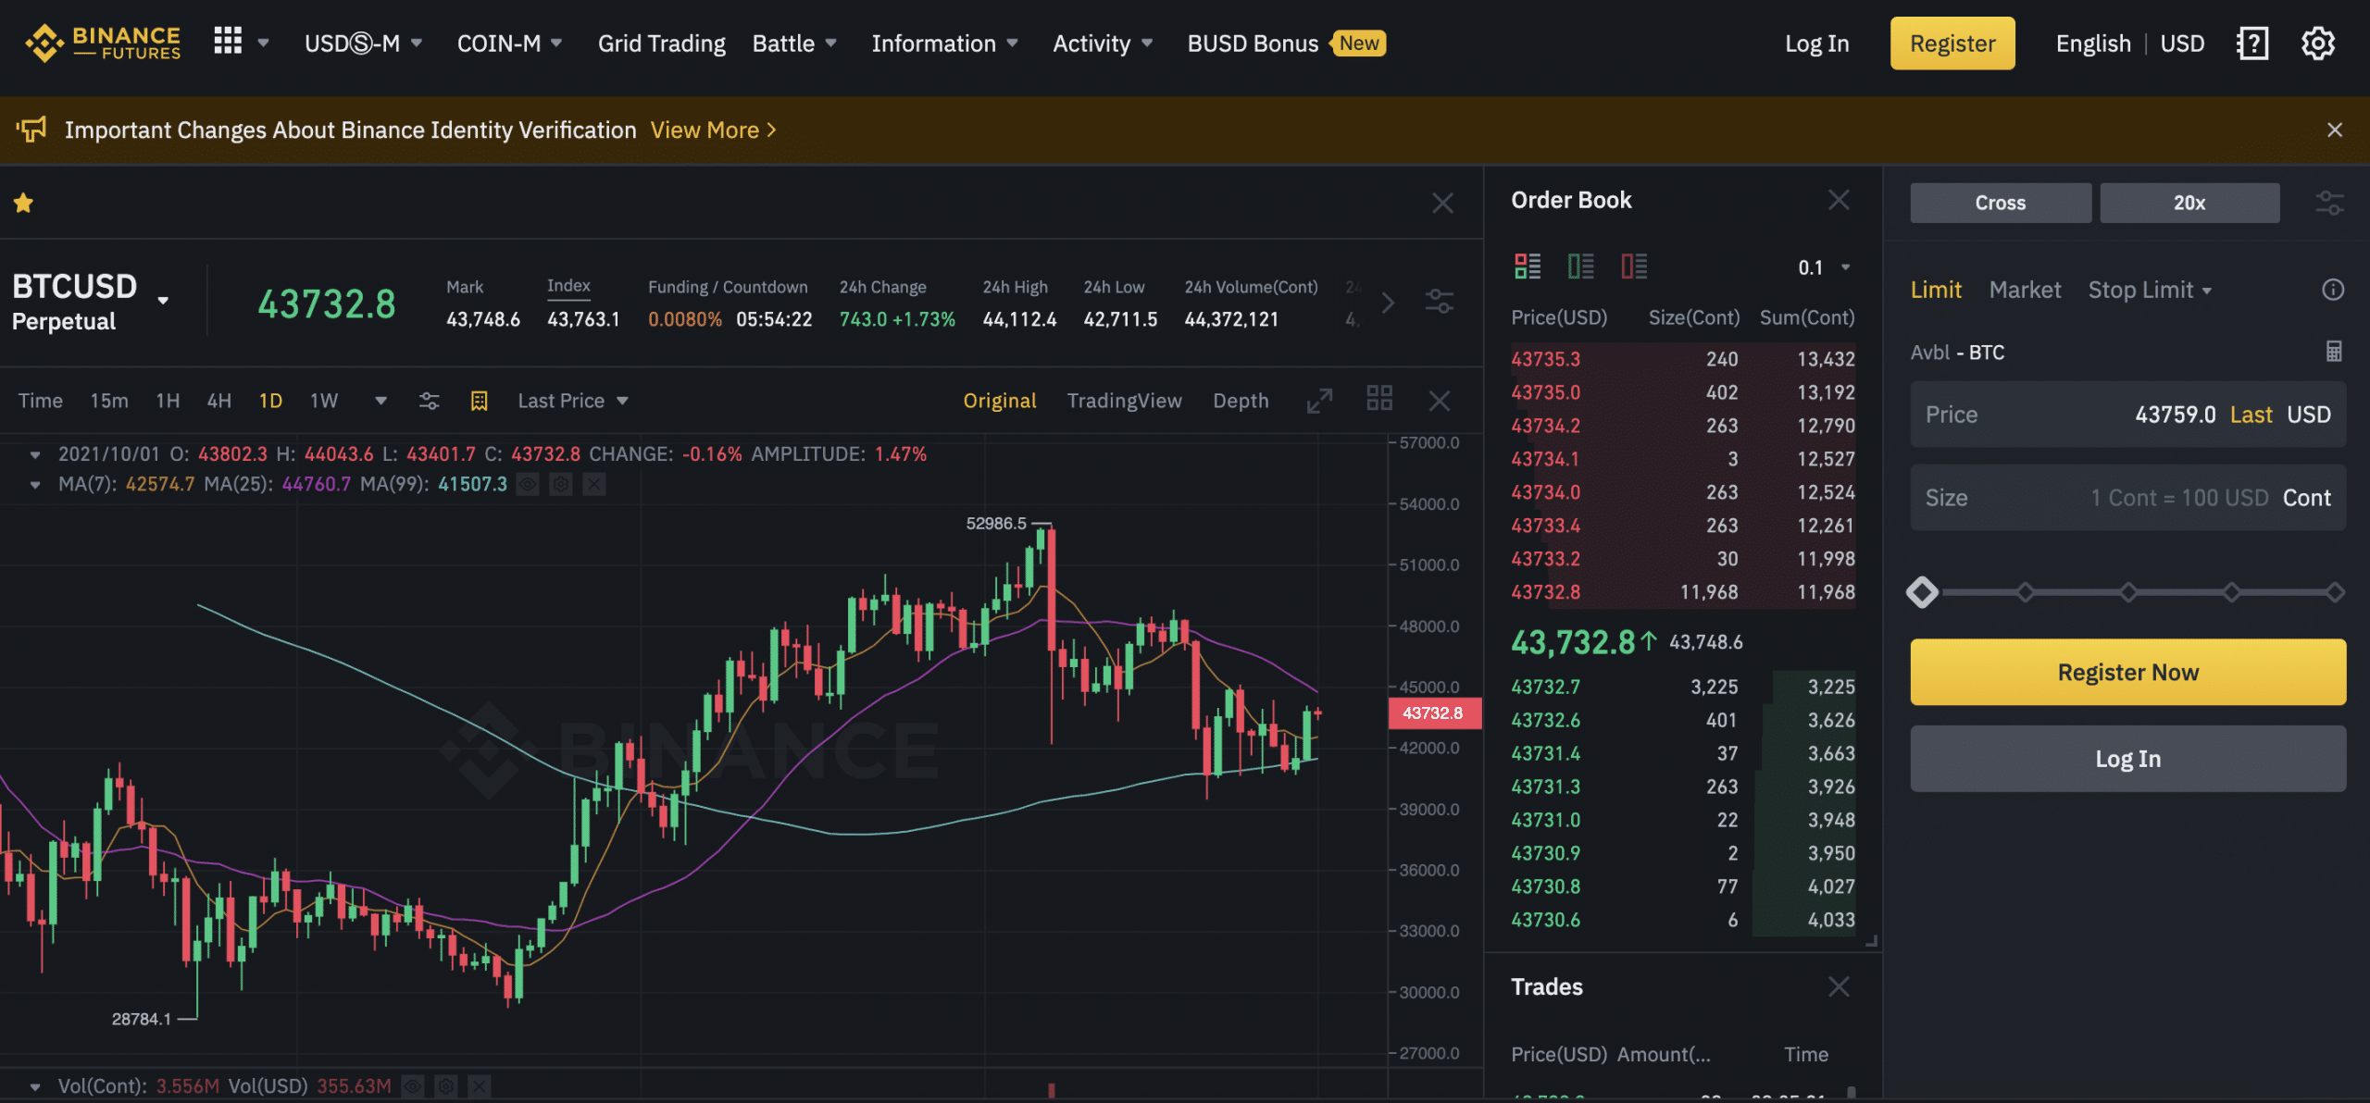Toggle the favorite star for BTCUSD

click(23, 203)
